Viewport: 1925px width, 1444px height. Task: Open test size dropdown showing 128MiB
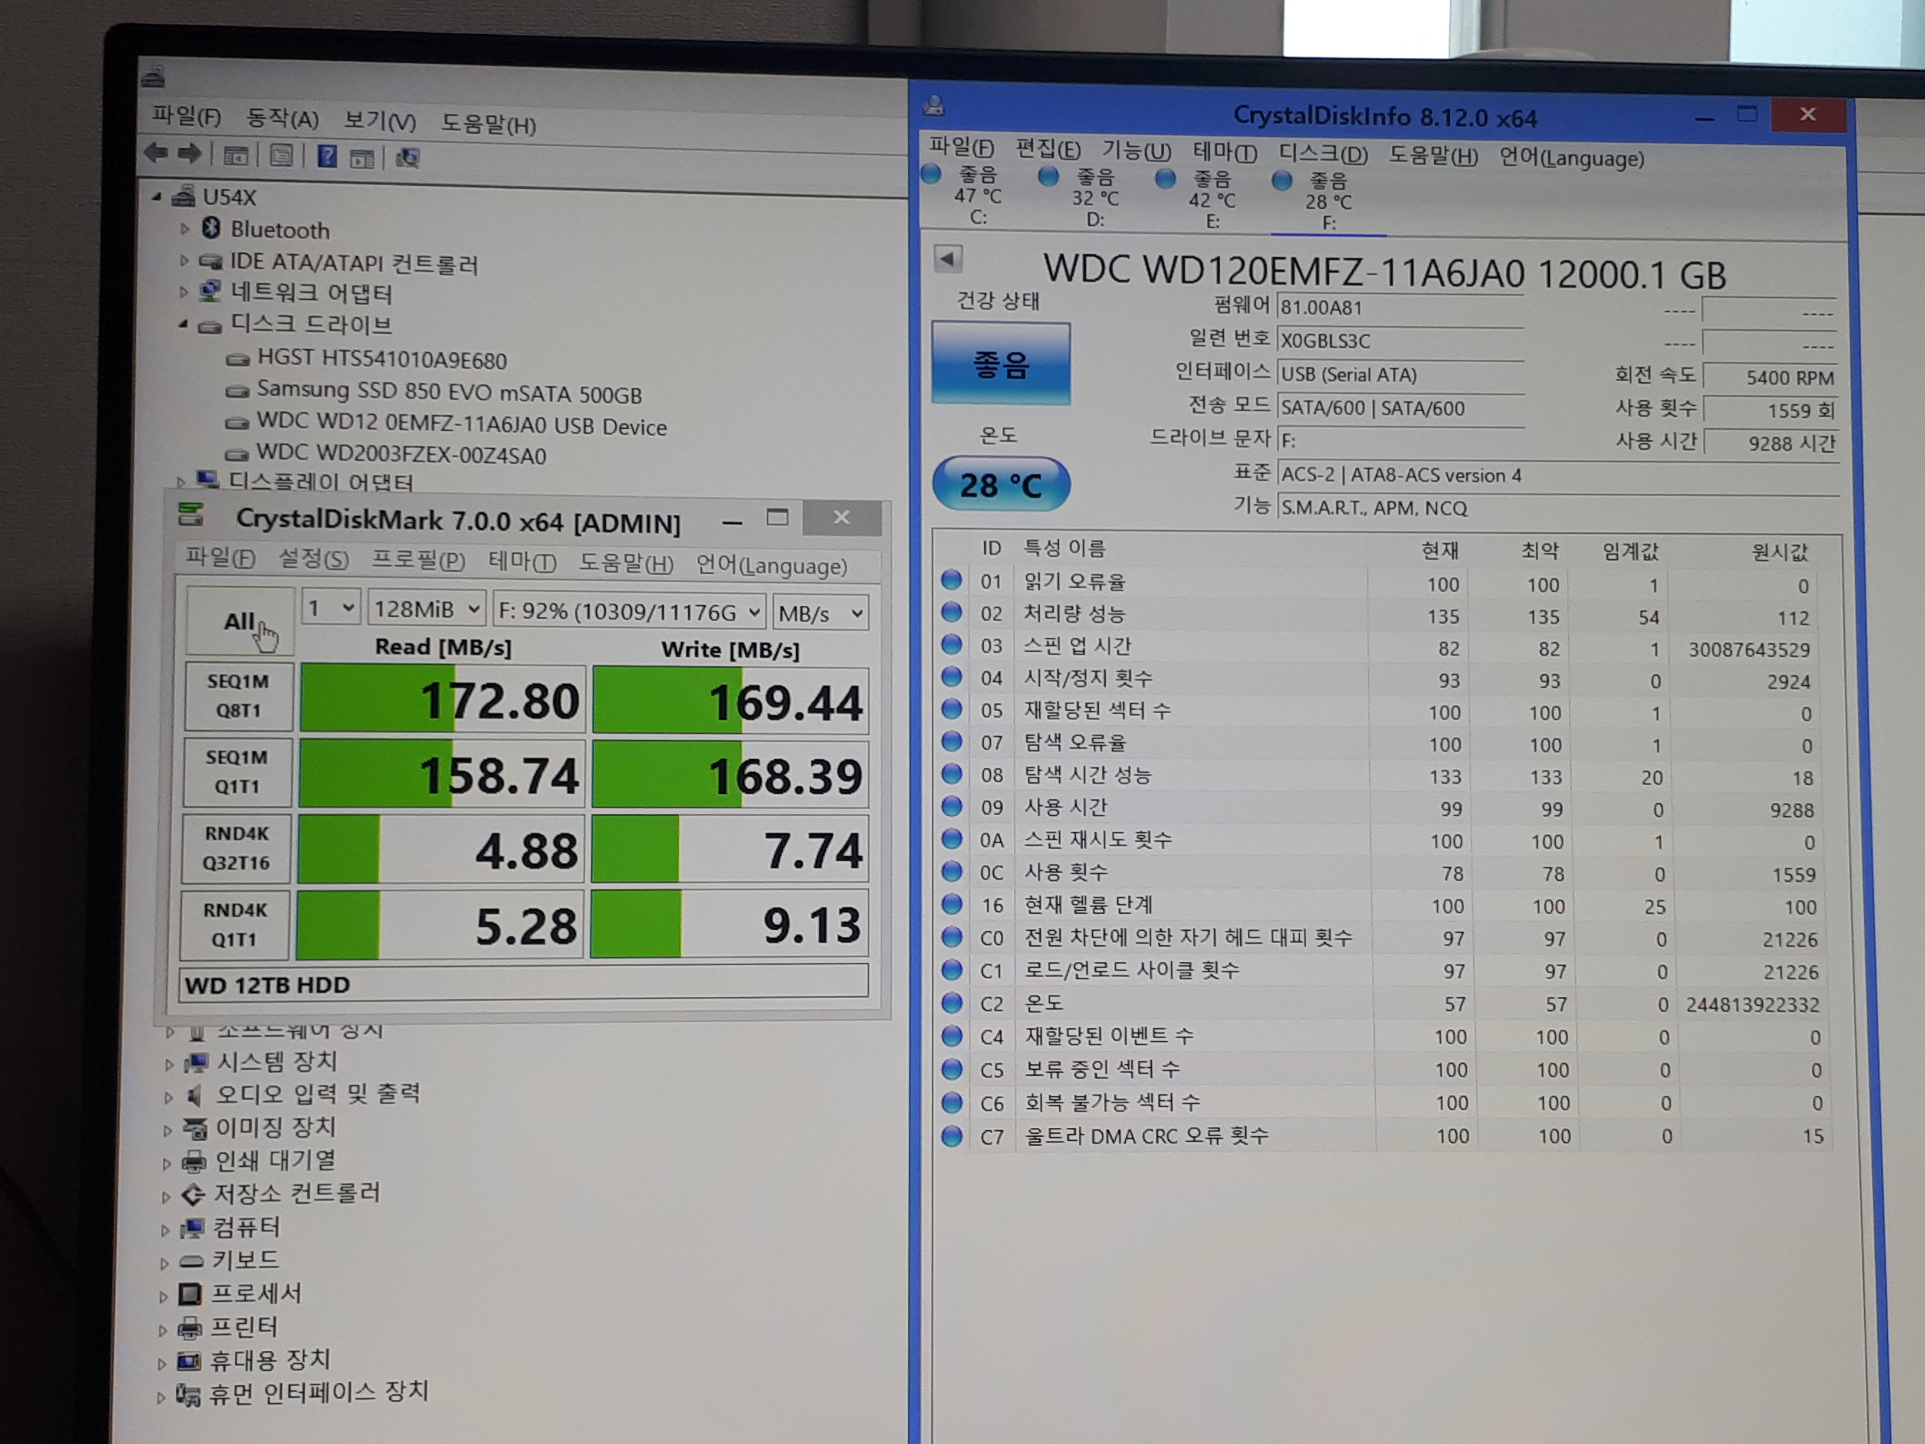point(426,609)
